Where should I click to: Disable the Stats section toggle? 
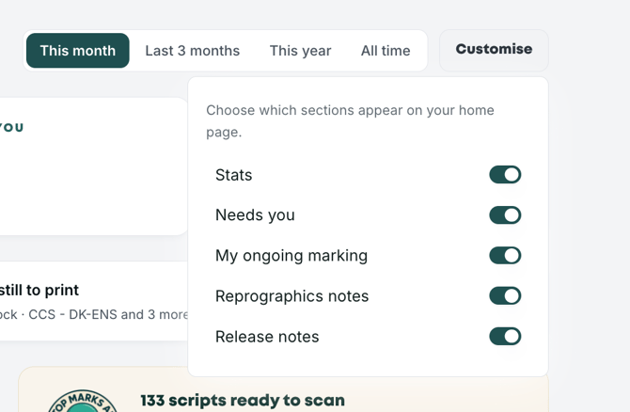505,175
